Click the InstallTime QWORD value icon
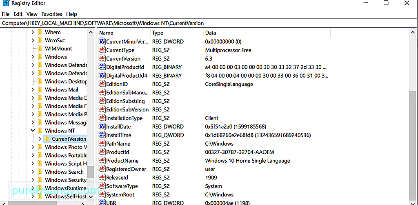This screenshot has width=418, height=205. [102, 135]
